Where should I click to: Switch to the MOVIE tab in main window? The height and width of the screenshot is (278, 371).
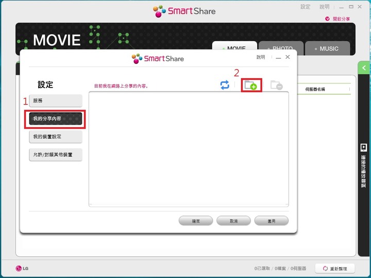click(234, 46)
